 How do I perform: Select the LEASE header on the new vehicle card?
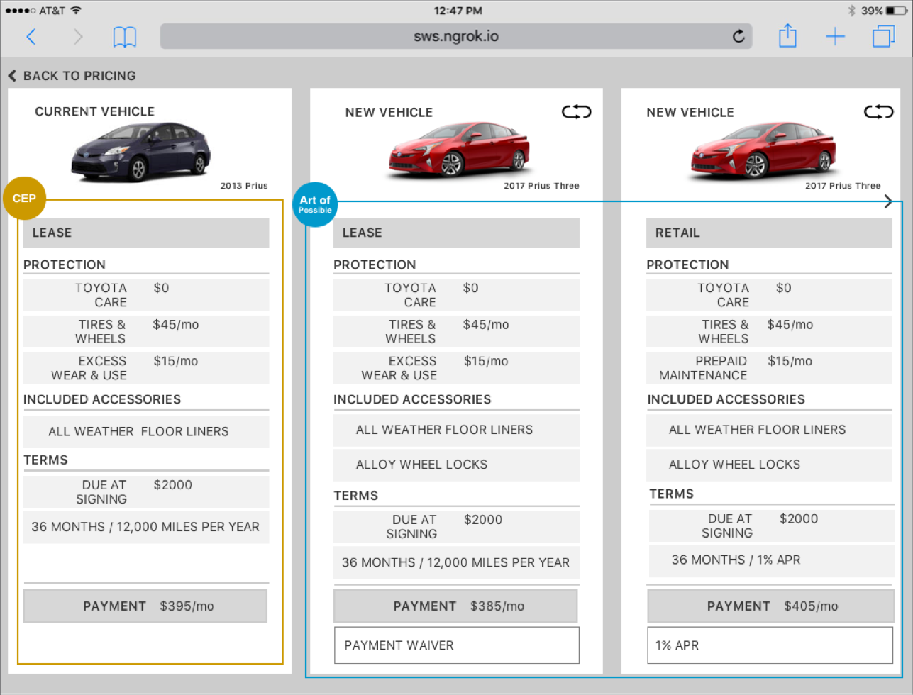click(456, 233)
